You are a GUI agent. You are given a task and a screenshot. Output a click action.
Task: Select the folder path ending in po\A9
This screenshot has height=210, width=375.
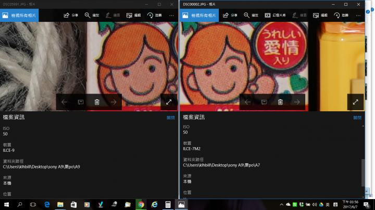pos(41,167)
